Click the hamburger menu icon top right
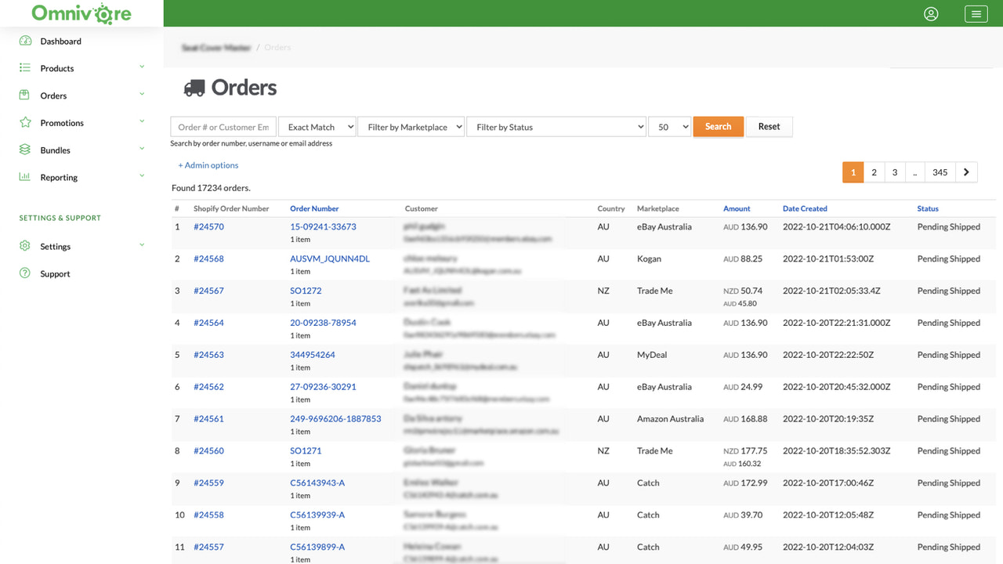This screenshot has height=564, width=1003. pyautogui.click(x=976, y=13)
